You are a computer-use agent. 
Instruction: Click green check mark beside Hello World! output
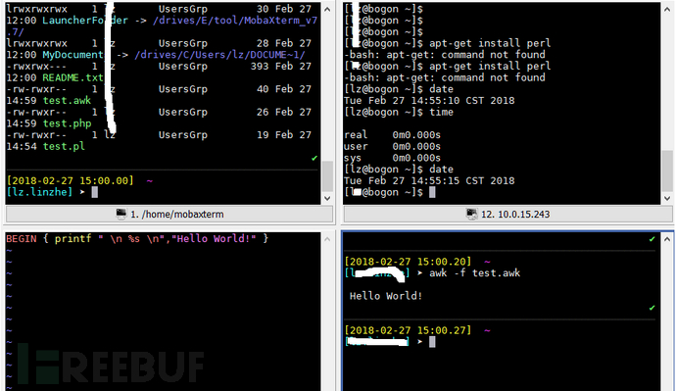(652, 308)
